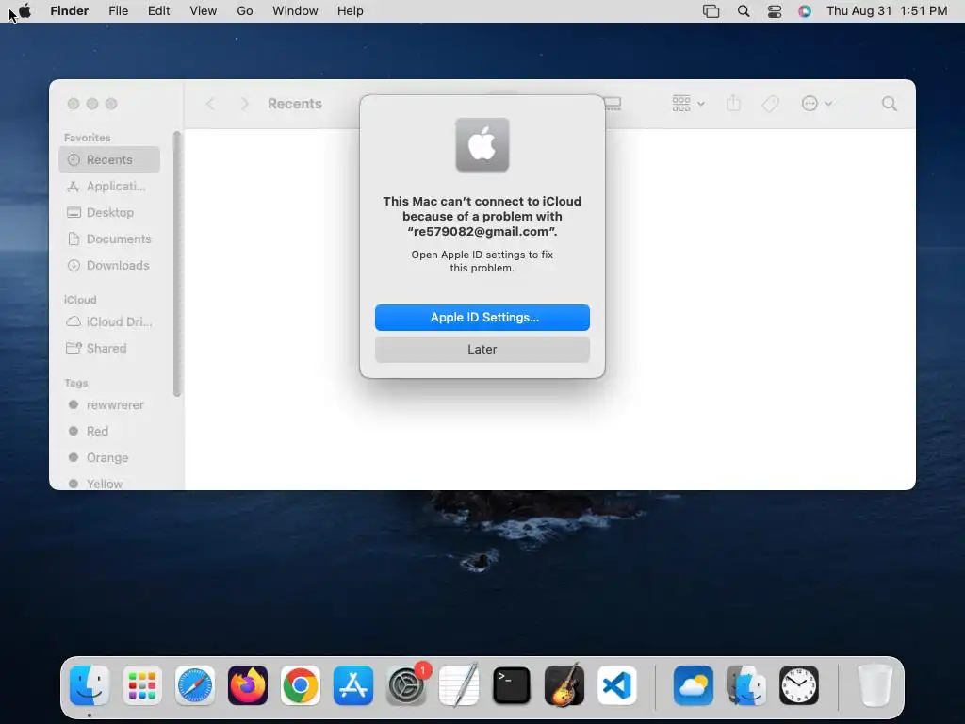Open the Help menu
This screenshot has width=965, height=724.
tap(351, 10)
